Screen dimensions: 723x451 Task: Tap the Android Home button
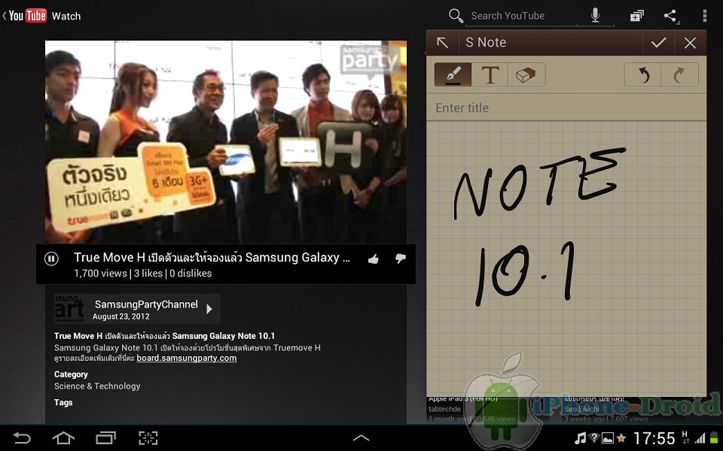[63, 437]
